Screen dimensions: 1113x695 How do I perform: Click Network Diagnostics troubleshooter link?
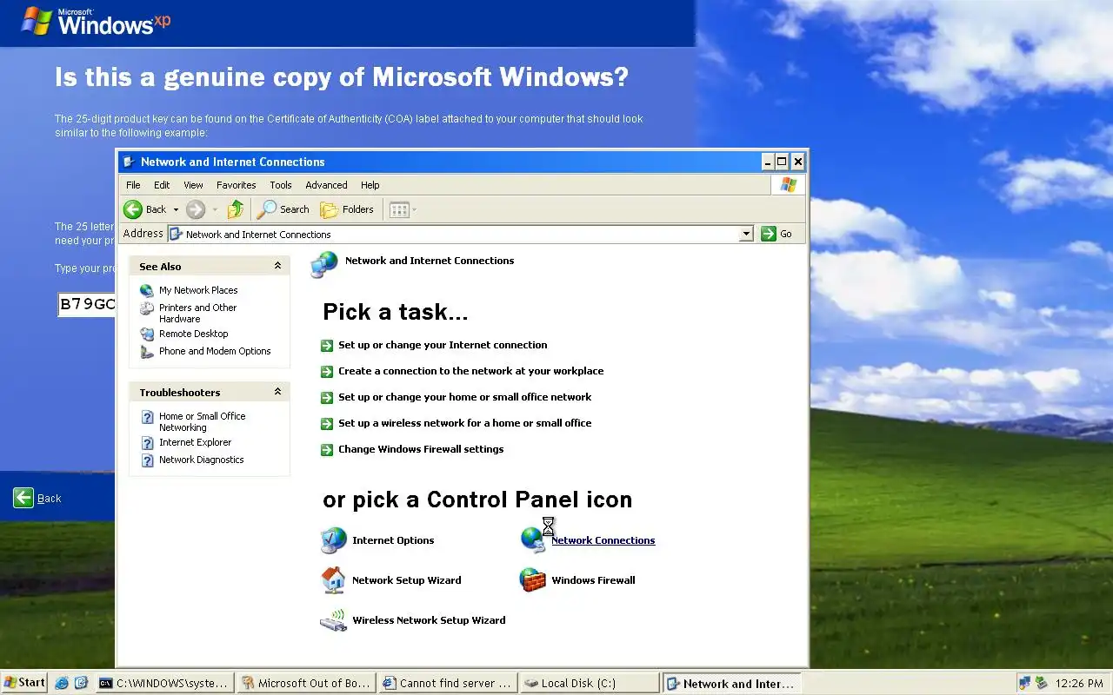click(x=202, y=460)
